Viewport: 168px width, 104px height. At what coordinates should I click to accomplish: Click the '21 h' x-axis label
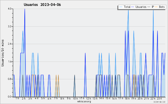(146, 99)
